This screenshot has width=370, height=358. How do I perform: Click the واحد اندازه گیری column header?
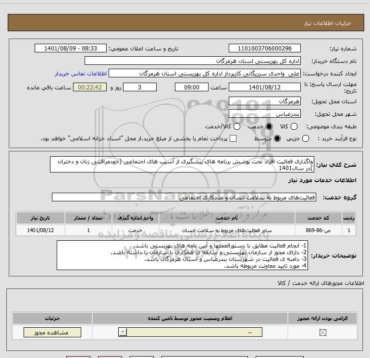[136, 218]
